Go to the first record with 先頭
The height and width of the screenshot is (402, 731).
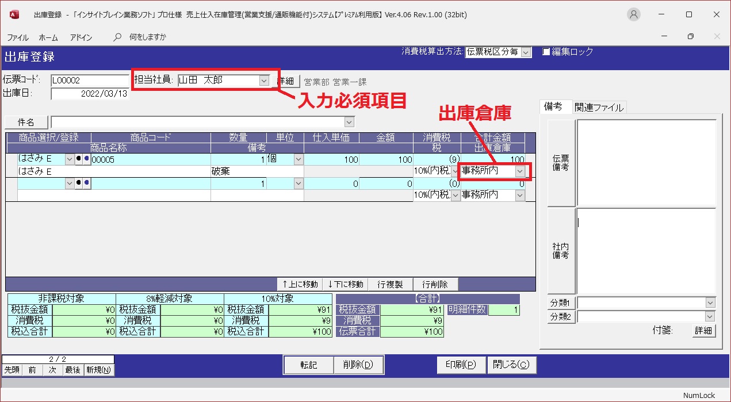[x=12, y=370]
